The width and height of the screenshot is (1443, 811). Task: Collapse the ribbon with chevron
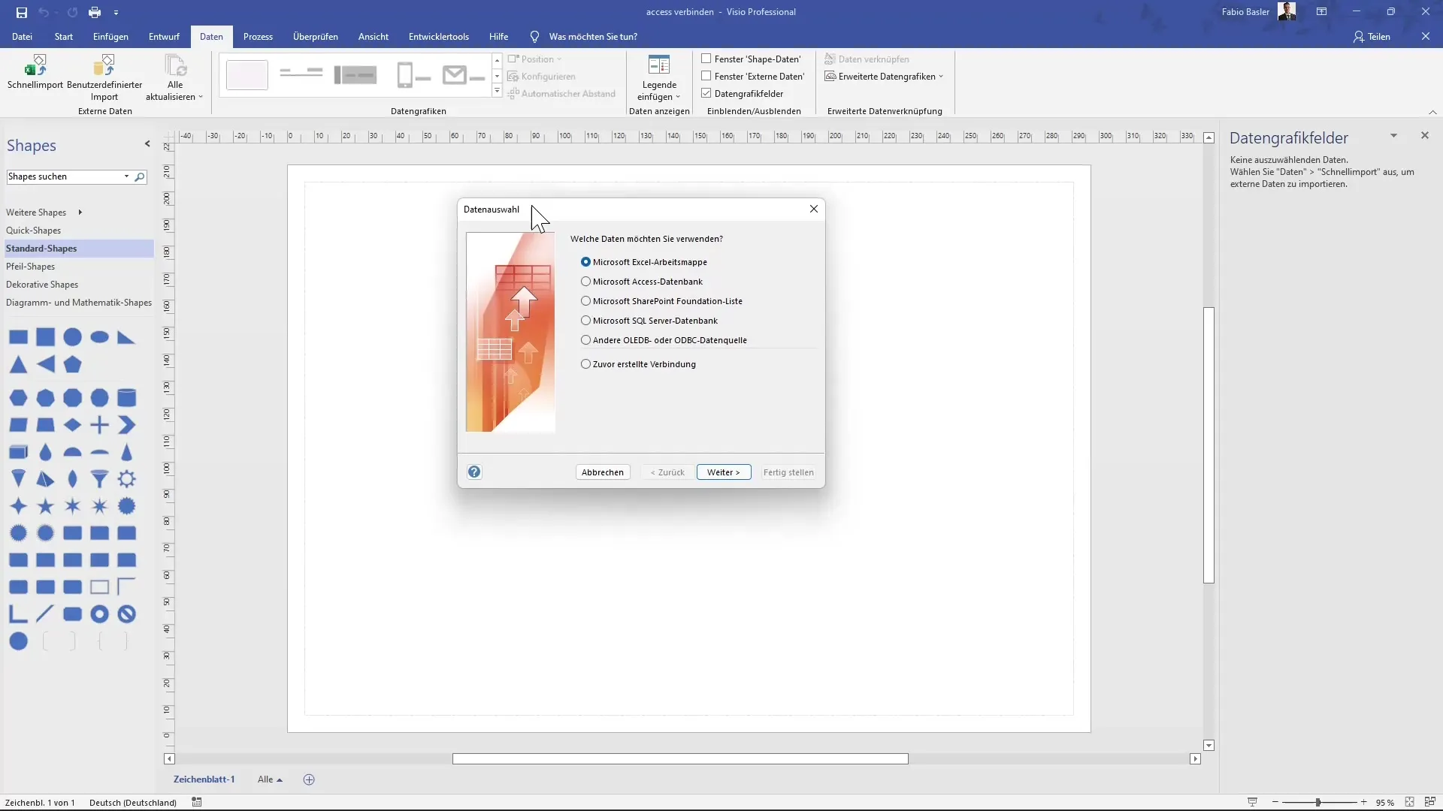pyautogui.click(x=1432, y=112)
